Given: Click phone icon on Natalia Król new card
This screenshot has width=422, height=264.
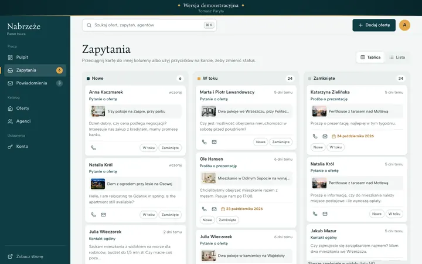Looking at the screenshot, I should click(93, 215).
